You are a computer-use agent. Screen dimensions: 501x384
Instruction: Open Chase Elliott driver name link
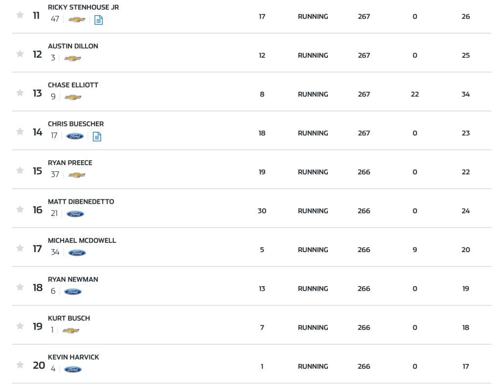click(x=73, y=85)
